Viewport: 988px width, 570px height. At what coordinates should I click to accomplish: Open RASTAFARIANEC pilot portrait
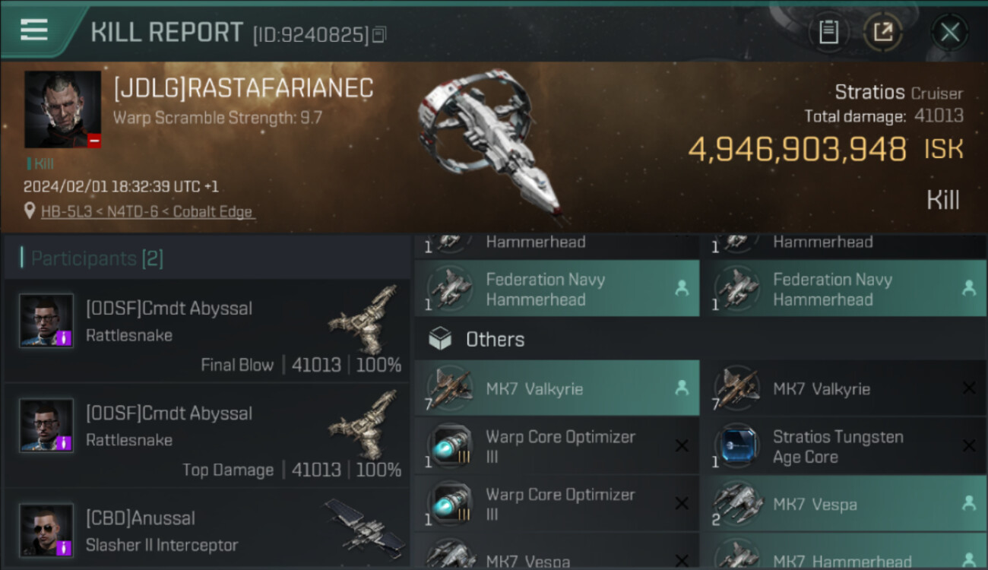pos(62,109)
